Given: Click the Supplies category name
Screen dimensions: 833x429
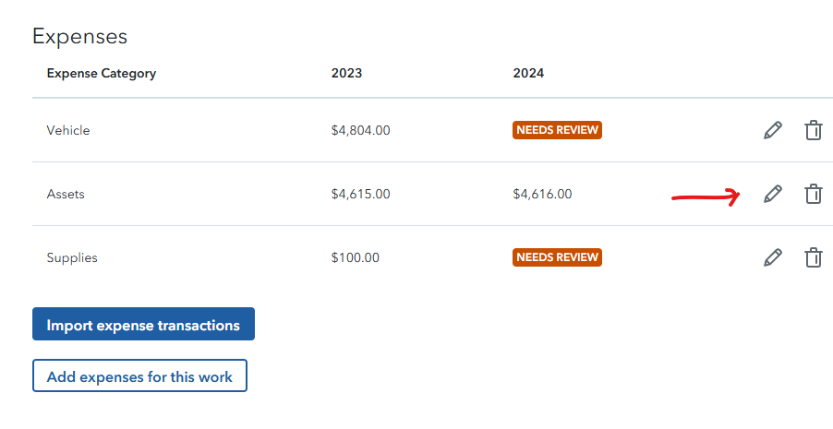Looking at the screenshot, I should [x=72, y=258].
